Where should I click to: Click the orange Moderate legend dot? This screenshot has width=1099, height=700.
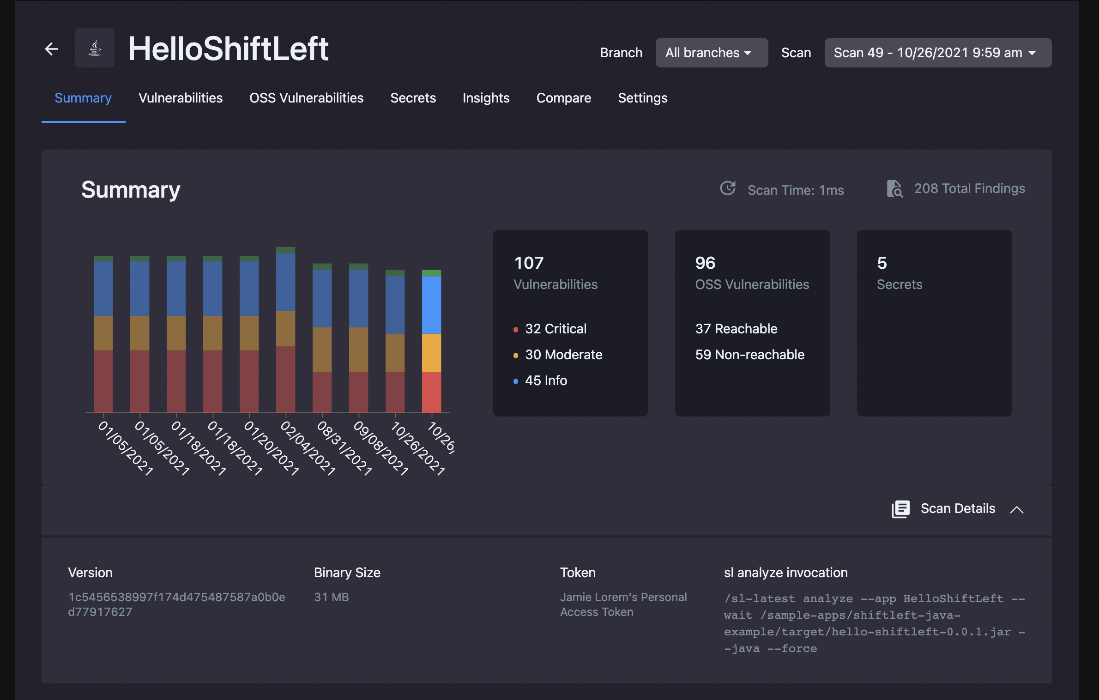[516, 356]
